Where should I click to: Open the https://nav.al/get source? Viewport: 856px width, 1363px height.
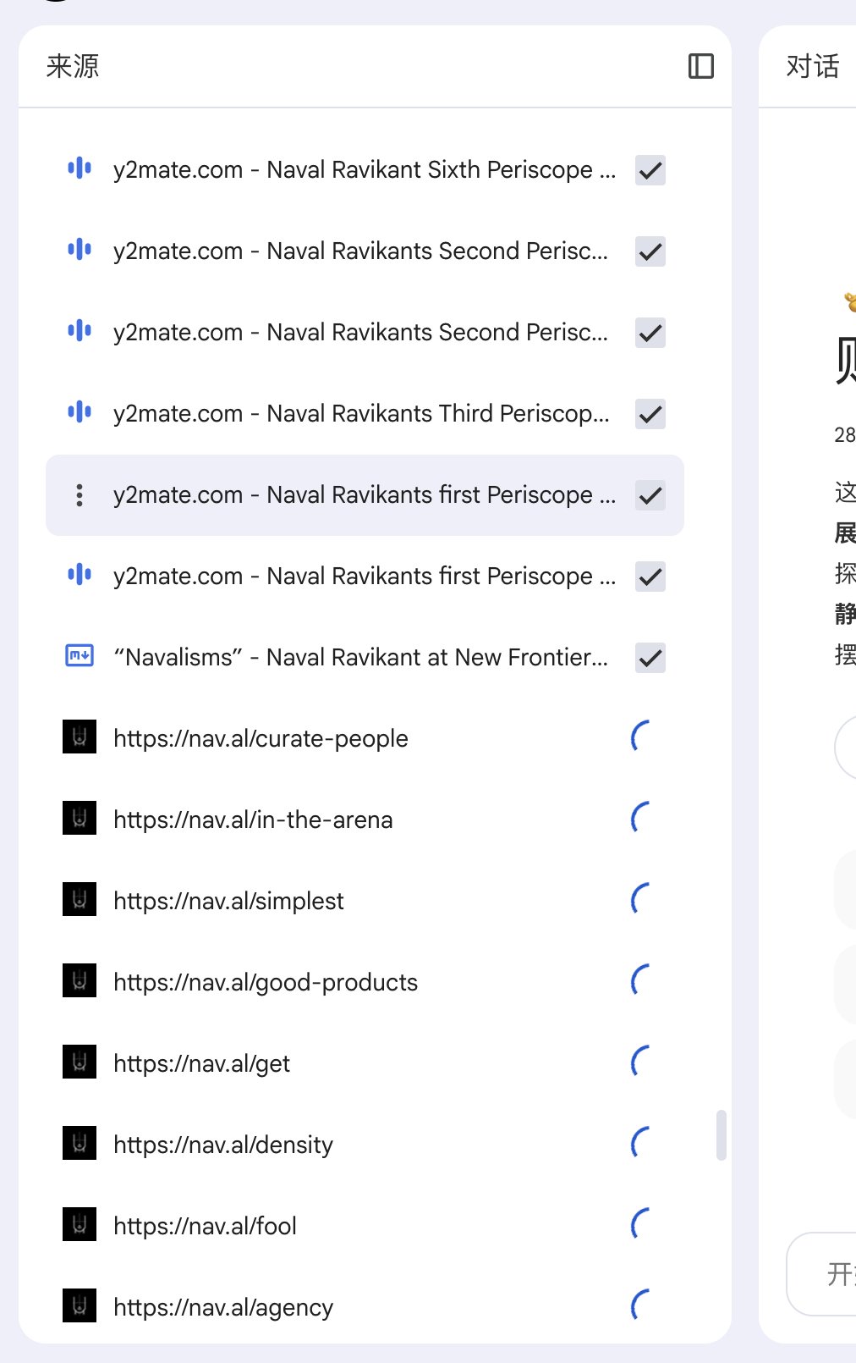201,1063
